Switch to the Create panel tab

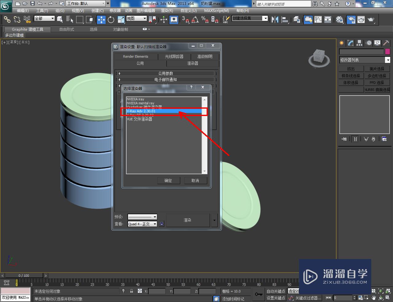[342, 43]
